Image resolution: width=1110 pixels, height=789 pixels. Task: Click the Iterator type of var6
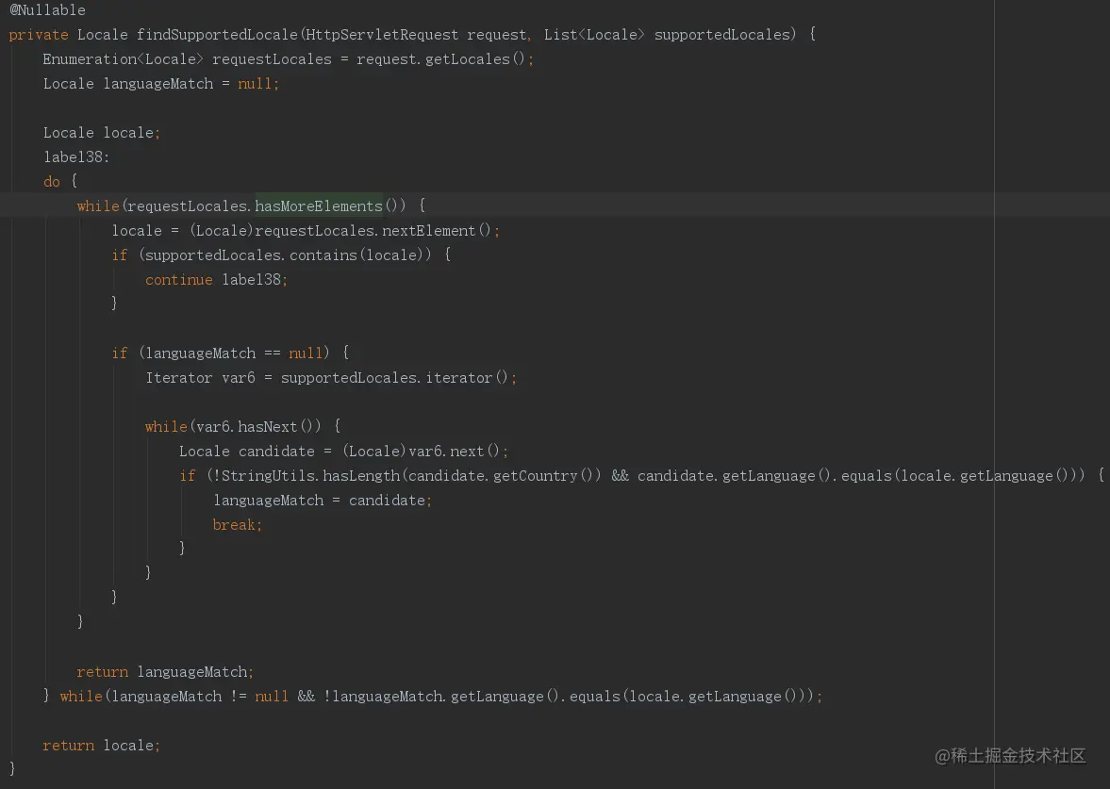(178, 378)
